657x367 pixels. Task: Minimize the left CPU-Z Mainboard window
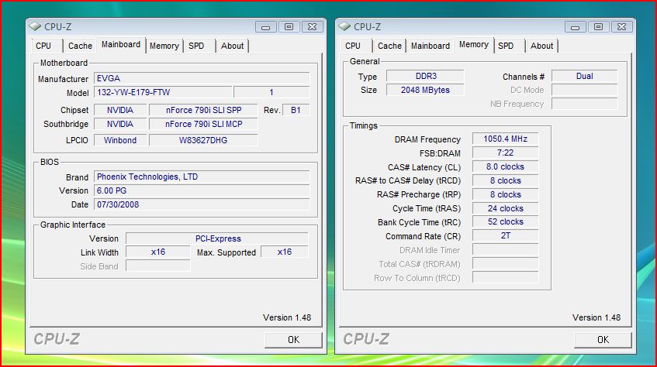click(x=265, y=27)
